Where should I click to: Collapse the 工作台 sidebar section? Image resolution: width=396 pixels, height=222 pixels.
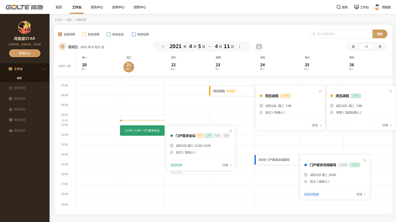45,69
